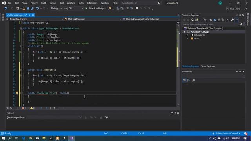Open File Explorer from the taskbar

coord(44,138)
